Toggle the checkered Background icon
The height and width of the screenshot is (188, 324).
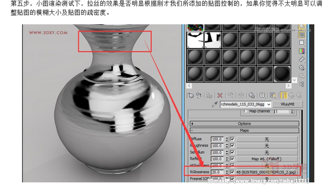tap(302, 35)
